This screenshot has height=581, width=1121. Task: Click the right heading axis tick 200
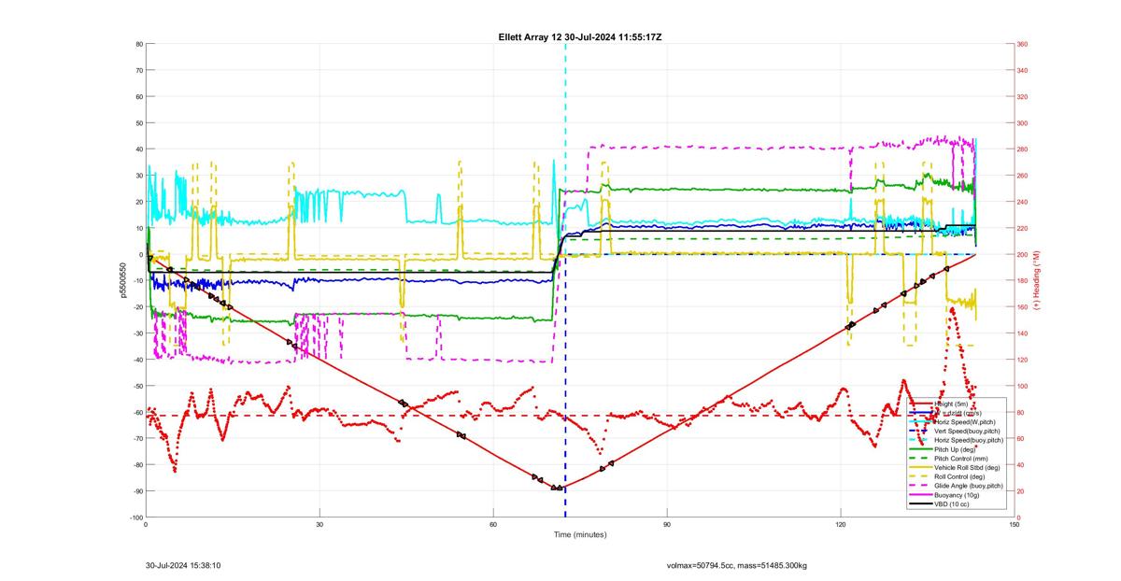pyautogui.click(x=1023, y=254)
